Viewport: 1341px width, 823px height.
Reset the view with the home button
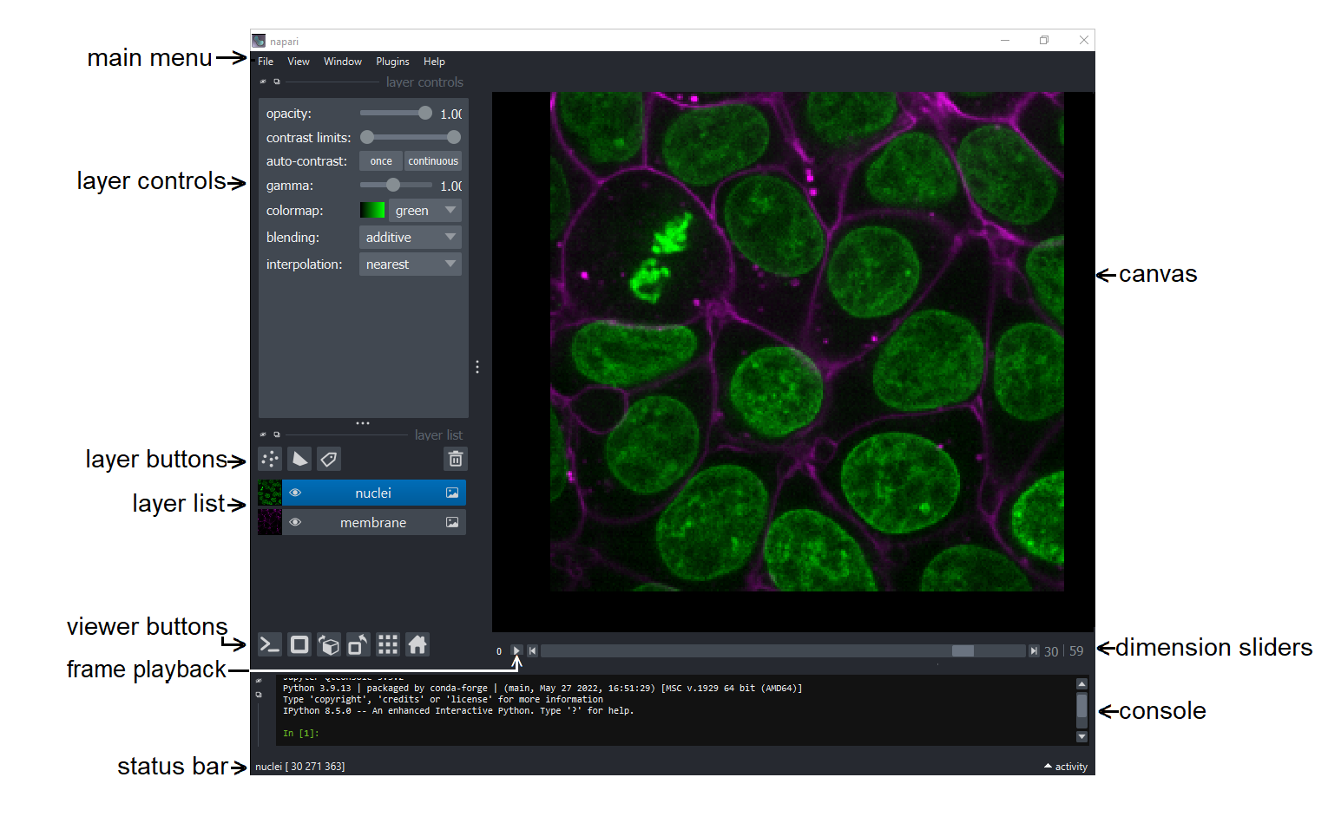coord(417,644)
